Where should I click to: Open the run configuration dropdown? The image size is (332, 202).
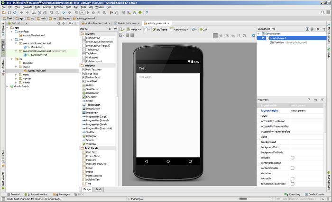point(82,13)
